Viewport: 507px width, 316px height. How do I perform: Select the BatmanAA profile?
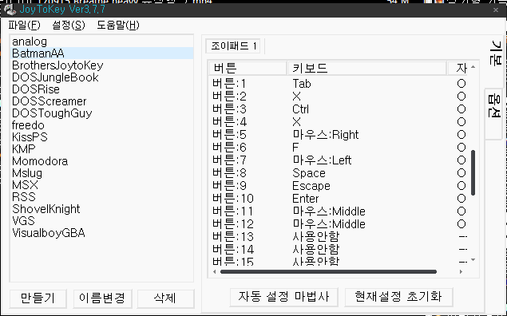(102, 53)
